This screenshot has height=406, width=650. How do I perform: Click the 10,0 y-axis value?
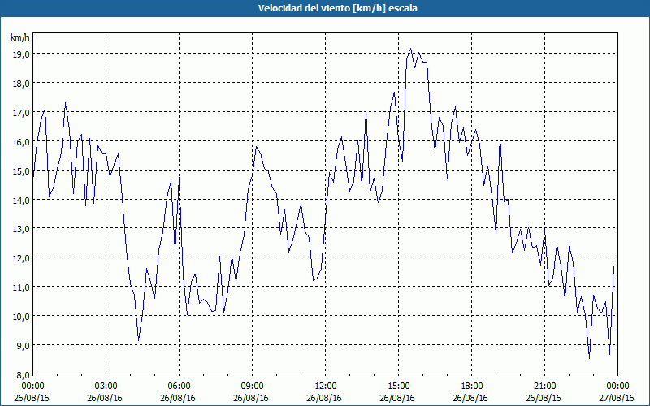[20, 316]
